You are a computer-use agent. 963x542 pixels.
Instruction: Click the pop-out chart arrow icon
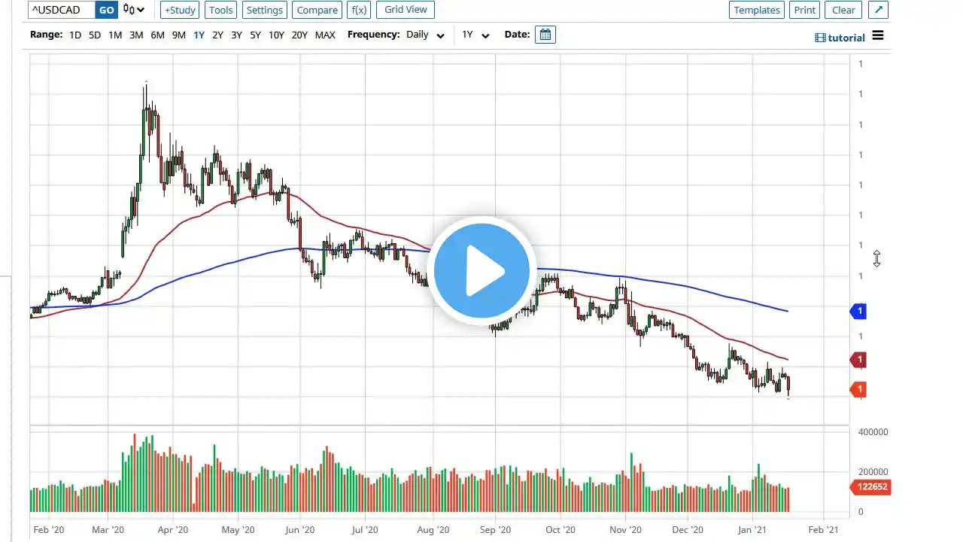click(878, 10)
